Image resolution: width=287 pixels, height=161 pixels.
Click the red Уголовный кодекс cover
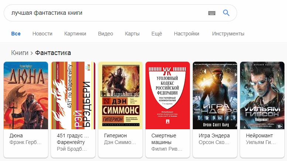pyautogui.click(x=168, y=95)
